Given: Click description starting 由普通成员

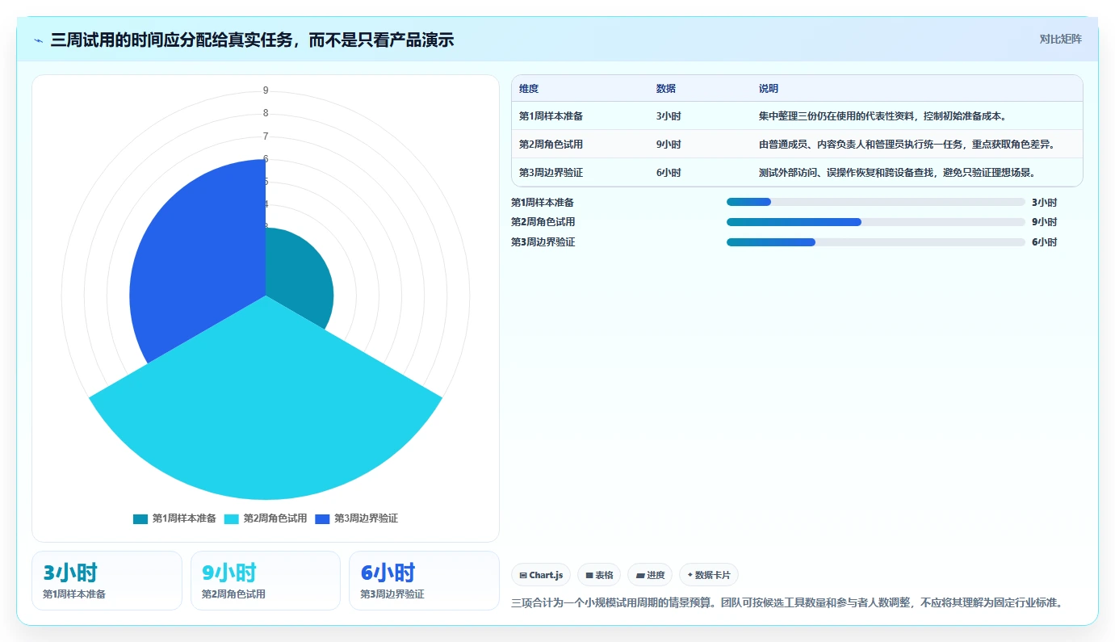Looking at the screenshot, I should [x=908, y=145].
